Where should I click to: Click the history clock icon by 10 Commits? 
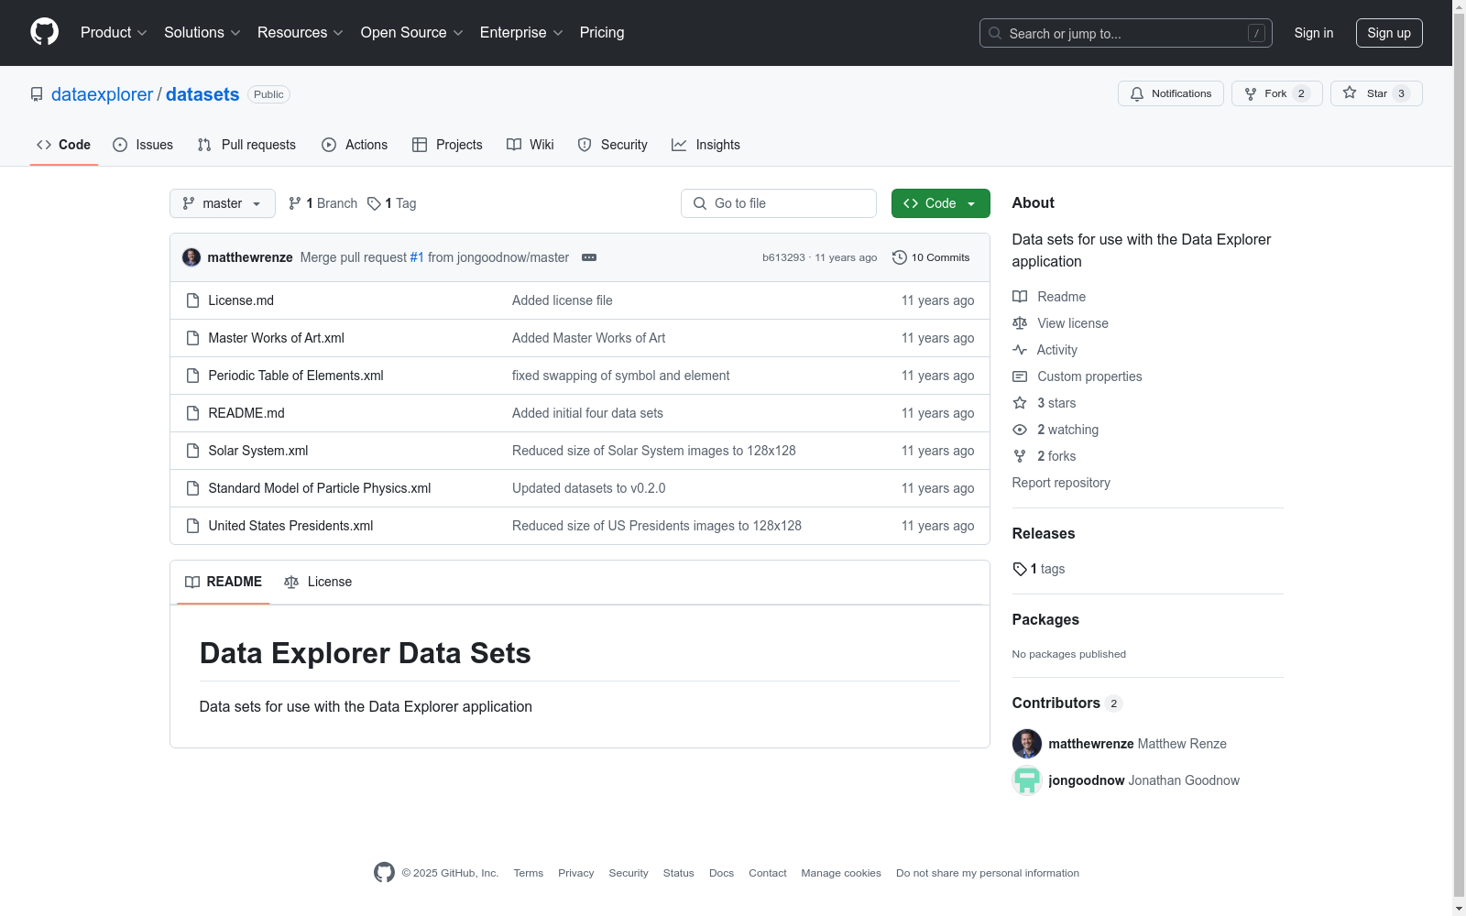point(900,257)
